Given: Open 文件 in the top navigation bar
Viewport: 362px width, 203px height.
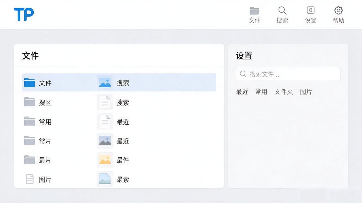Looking at the screenshot, I should pyautogui.click(x=255, y=15).
